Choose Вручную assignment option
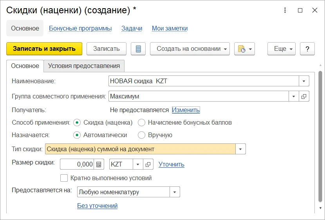The height and width of the screenshot is (220, 325). (x=141, y=135)
